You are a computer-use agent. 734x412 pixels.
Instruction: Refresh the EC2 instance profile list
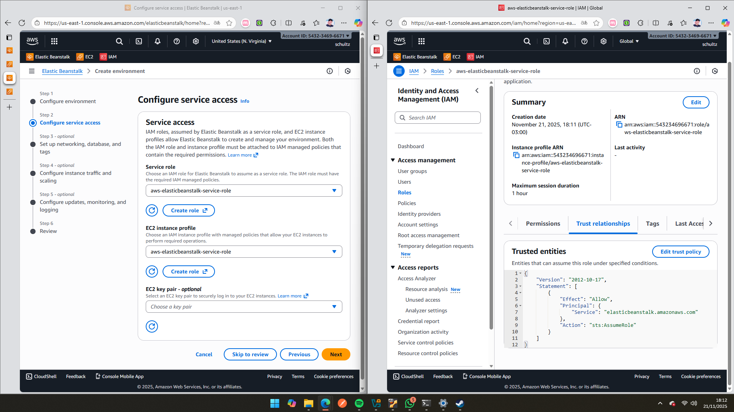(152, 271)
